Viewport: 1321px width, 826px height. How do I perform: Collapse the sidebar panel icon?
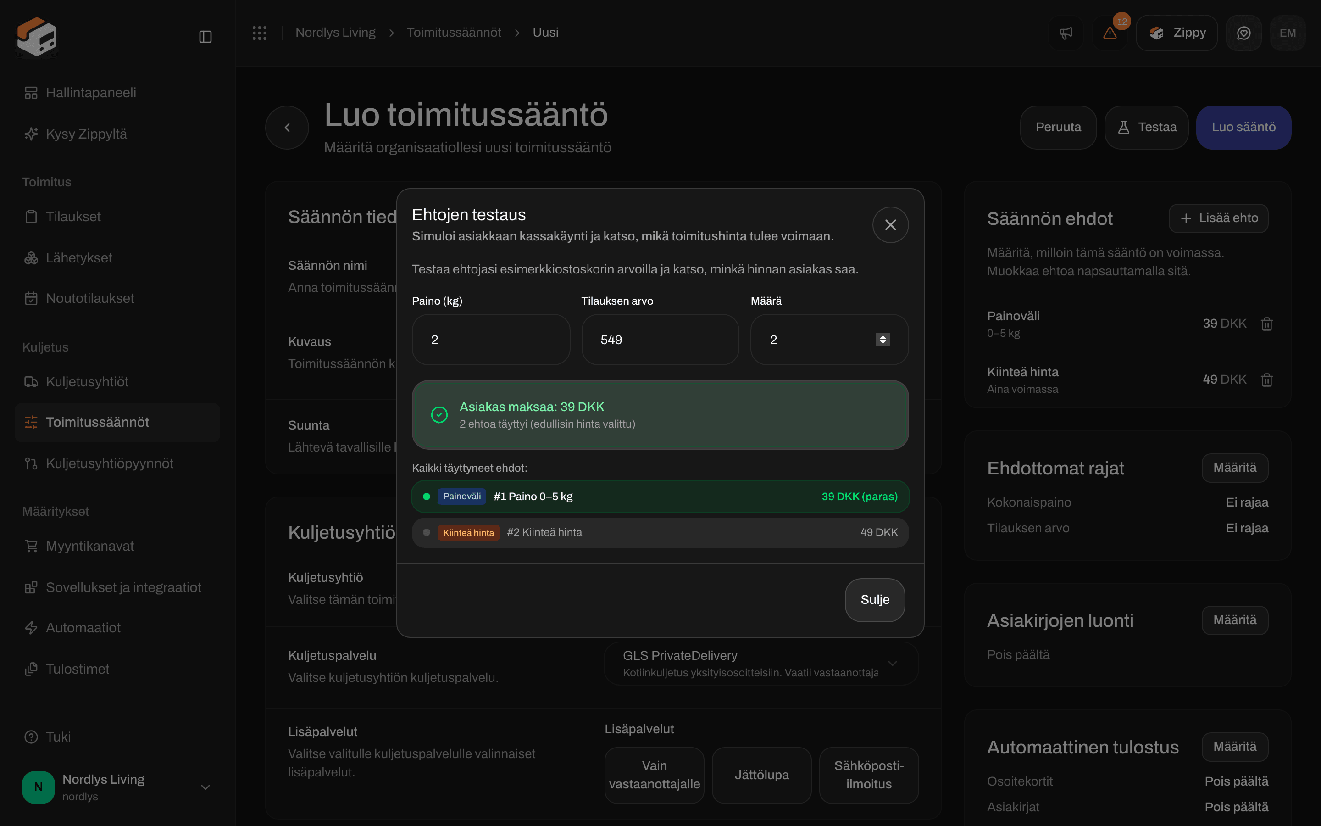205,37
